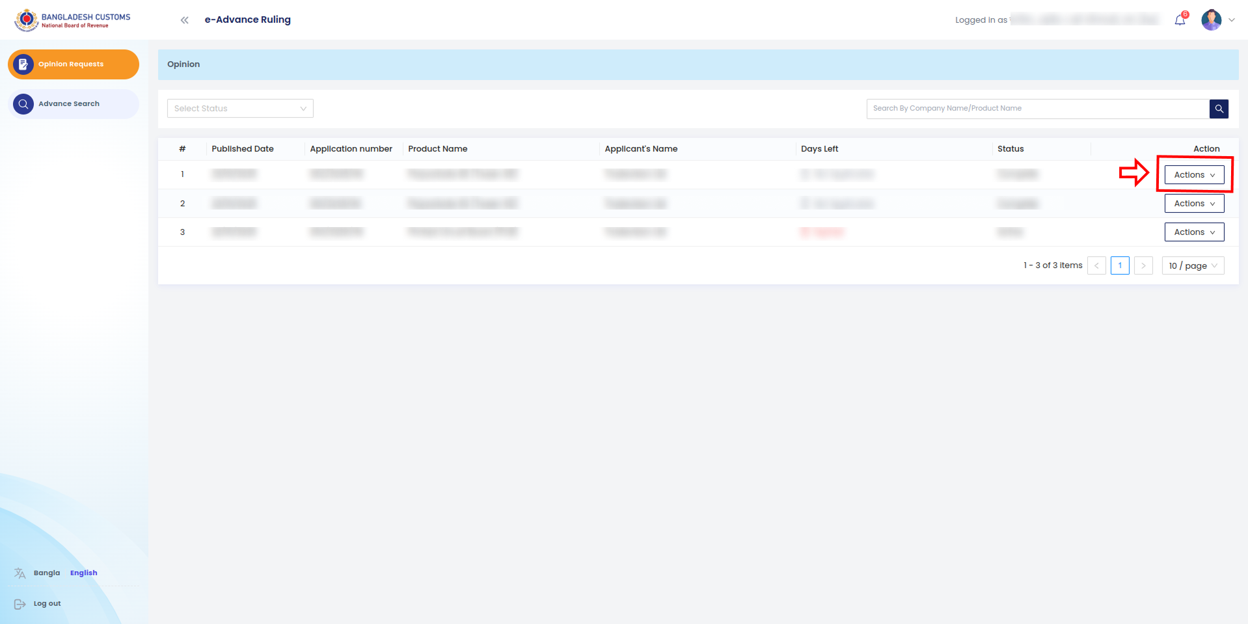
Task: Click the Applicant's Name column header
Action: pos(641,149)
